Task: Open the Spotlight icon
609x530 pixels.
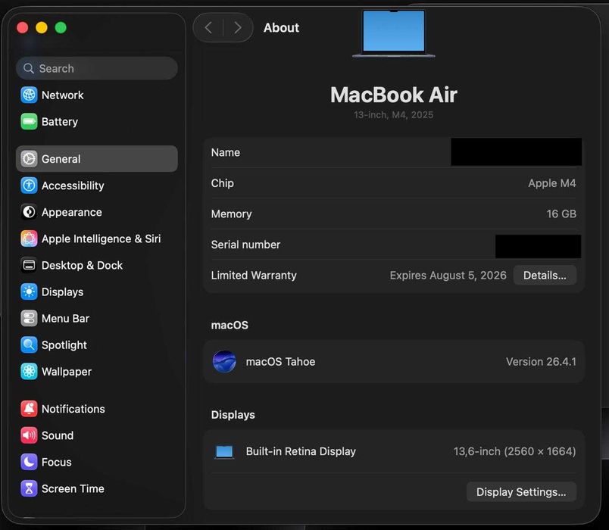Action: tap(29, 344)
